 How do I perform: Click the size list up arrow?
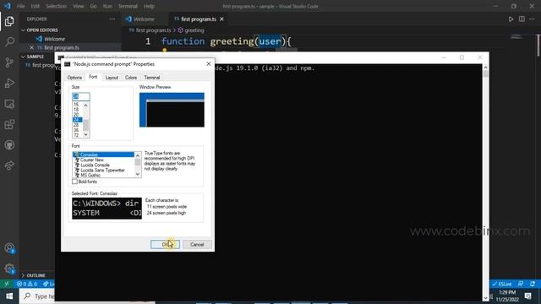coord(86,105)
